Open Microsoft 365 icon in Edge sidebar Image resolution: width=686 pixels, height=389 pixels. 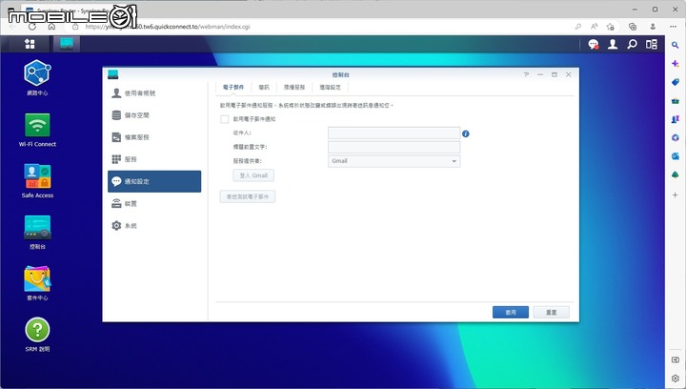point(676,138)
